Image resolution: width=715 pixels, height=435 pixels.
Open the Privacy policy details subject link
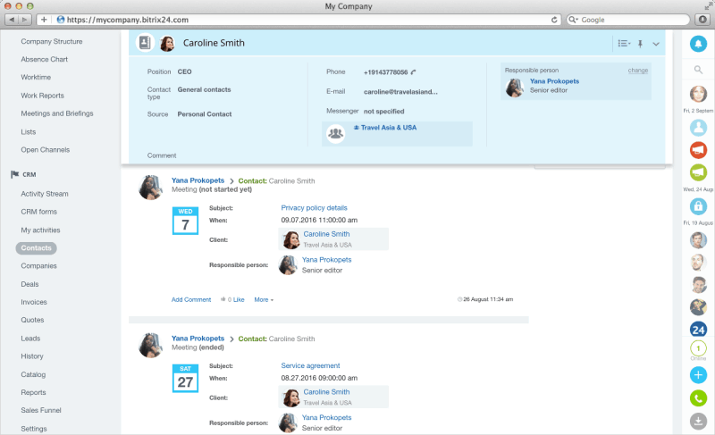315,208
